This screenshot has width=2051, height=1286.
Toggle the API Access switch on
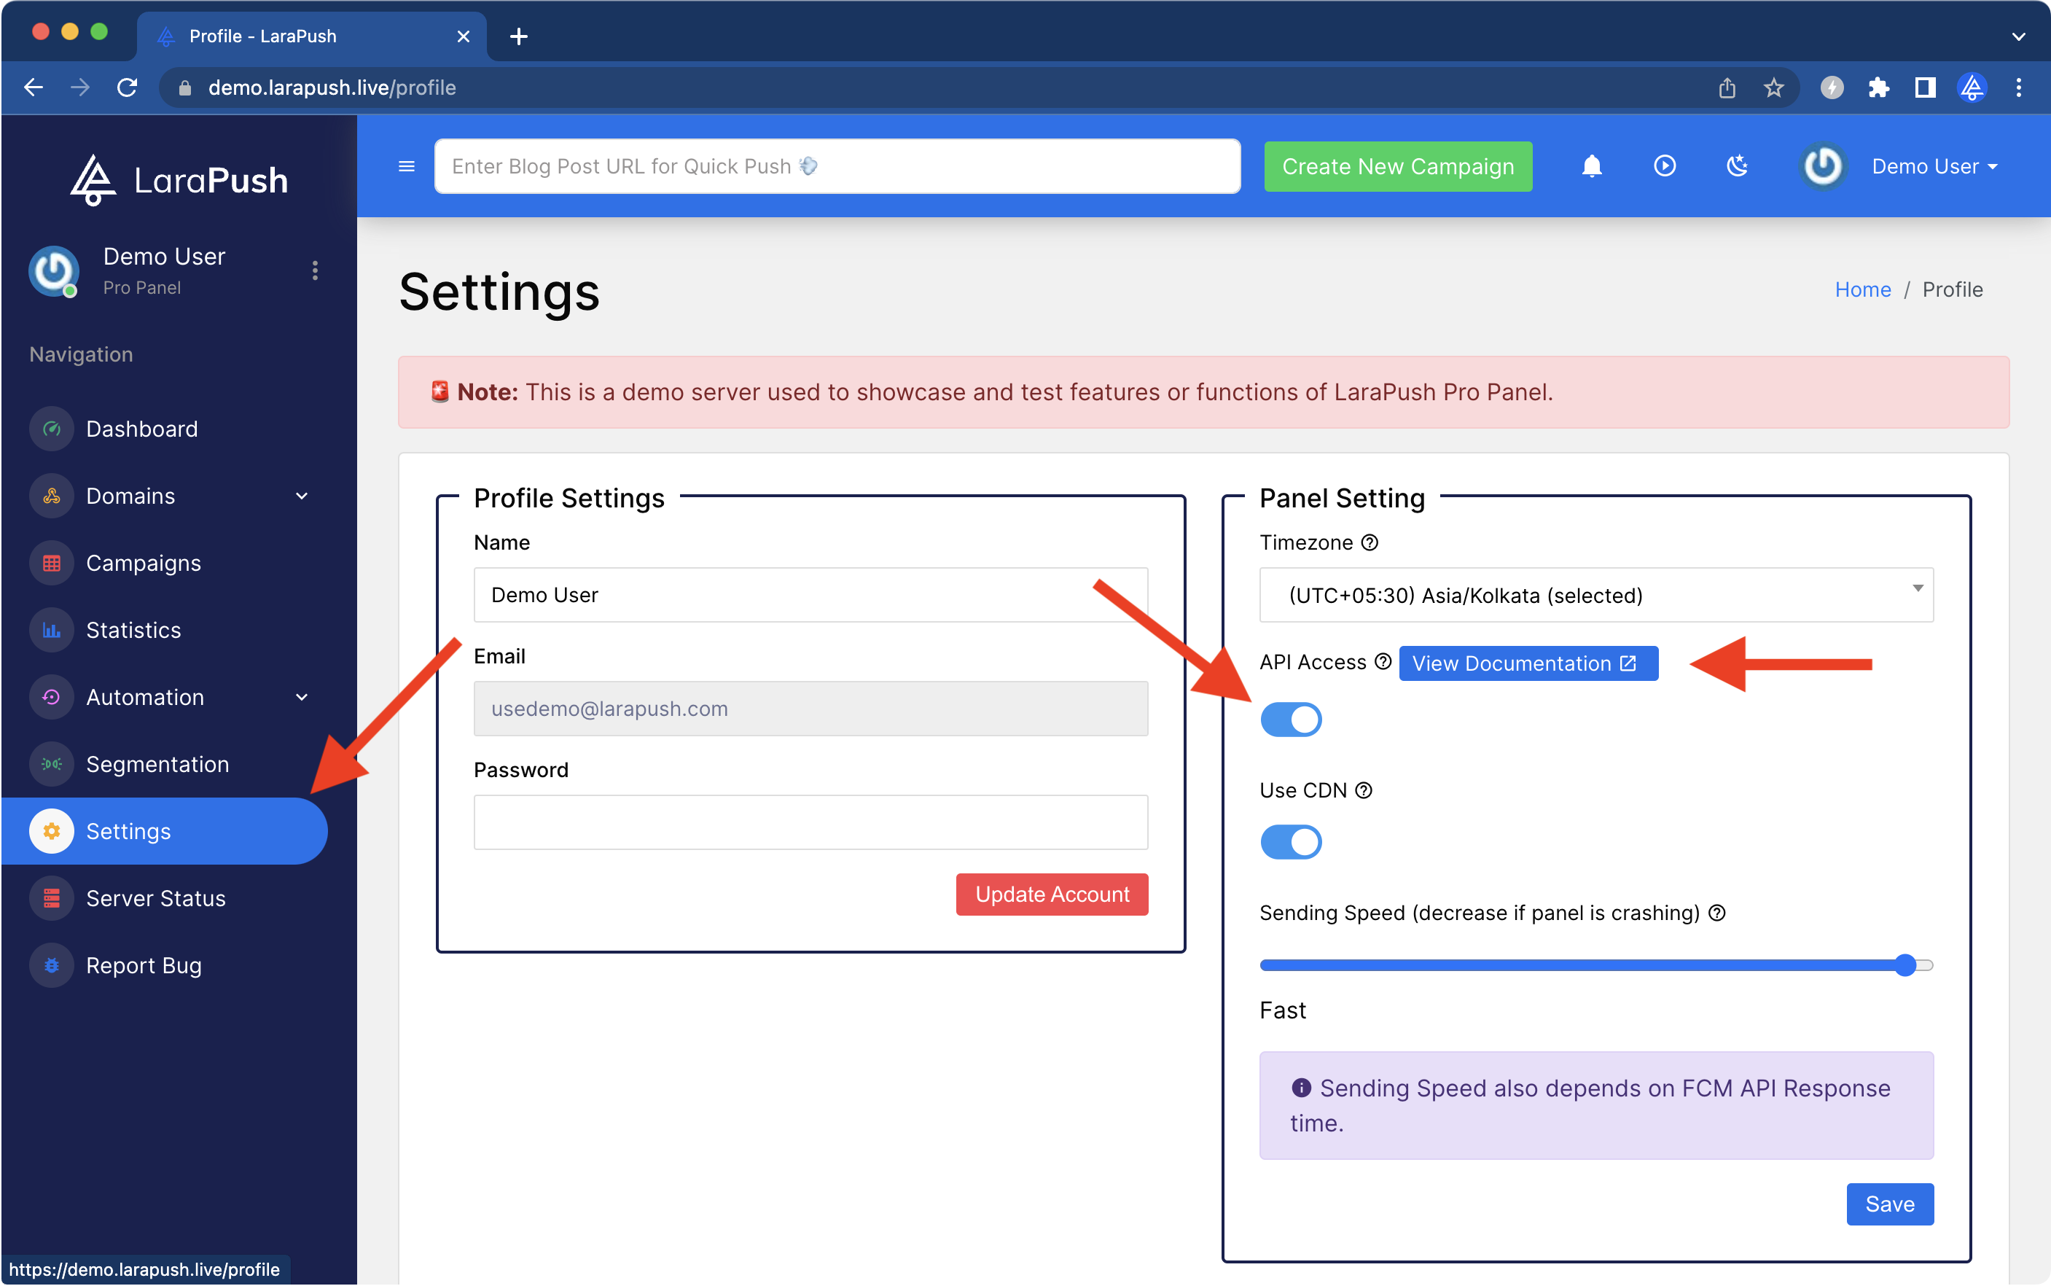(x=1289, y=720)
